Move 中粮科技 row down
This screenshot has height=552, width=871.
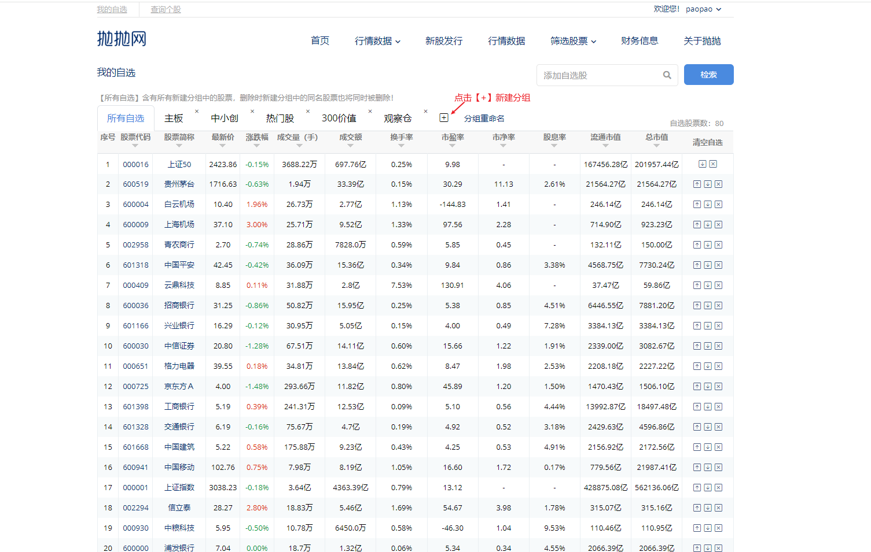click(708, 528)
